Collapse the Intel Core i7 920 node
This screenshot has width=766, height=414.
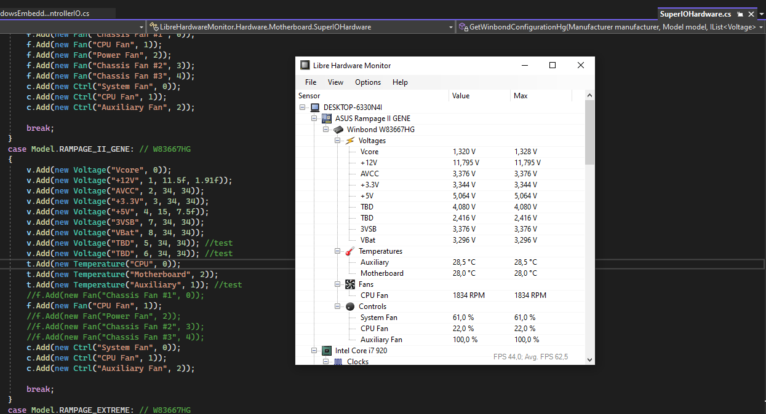coord(314,351)
